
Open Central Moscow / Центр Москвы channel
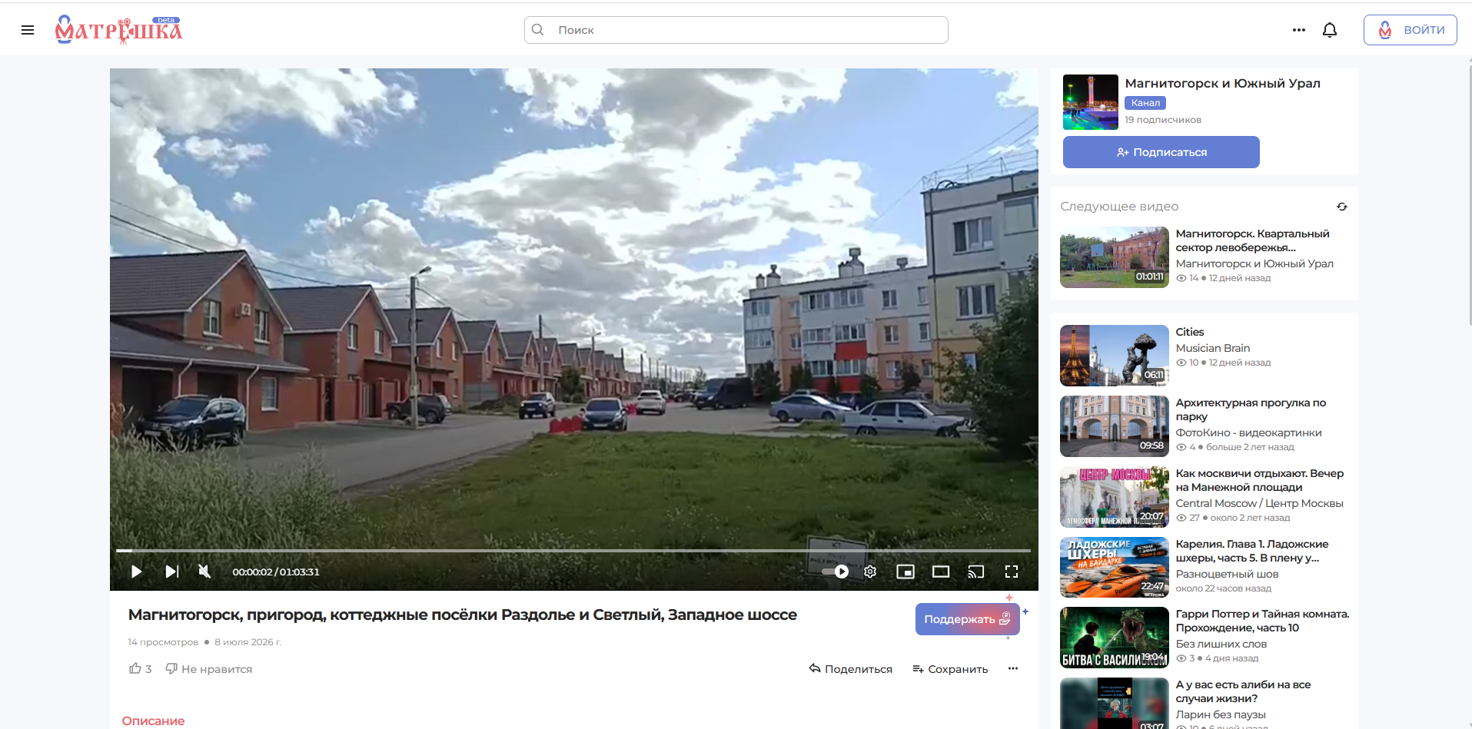(1260, 503)
